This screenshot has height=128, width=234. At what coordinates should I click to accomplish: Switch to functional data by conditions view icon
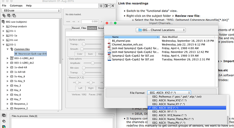pyautogui.click(x=14, y=16)
